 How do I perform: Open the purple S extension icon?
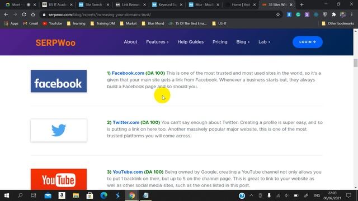307,15
